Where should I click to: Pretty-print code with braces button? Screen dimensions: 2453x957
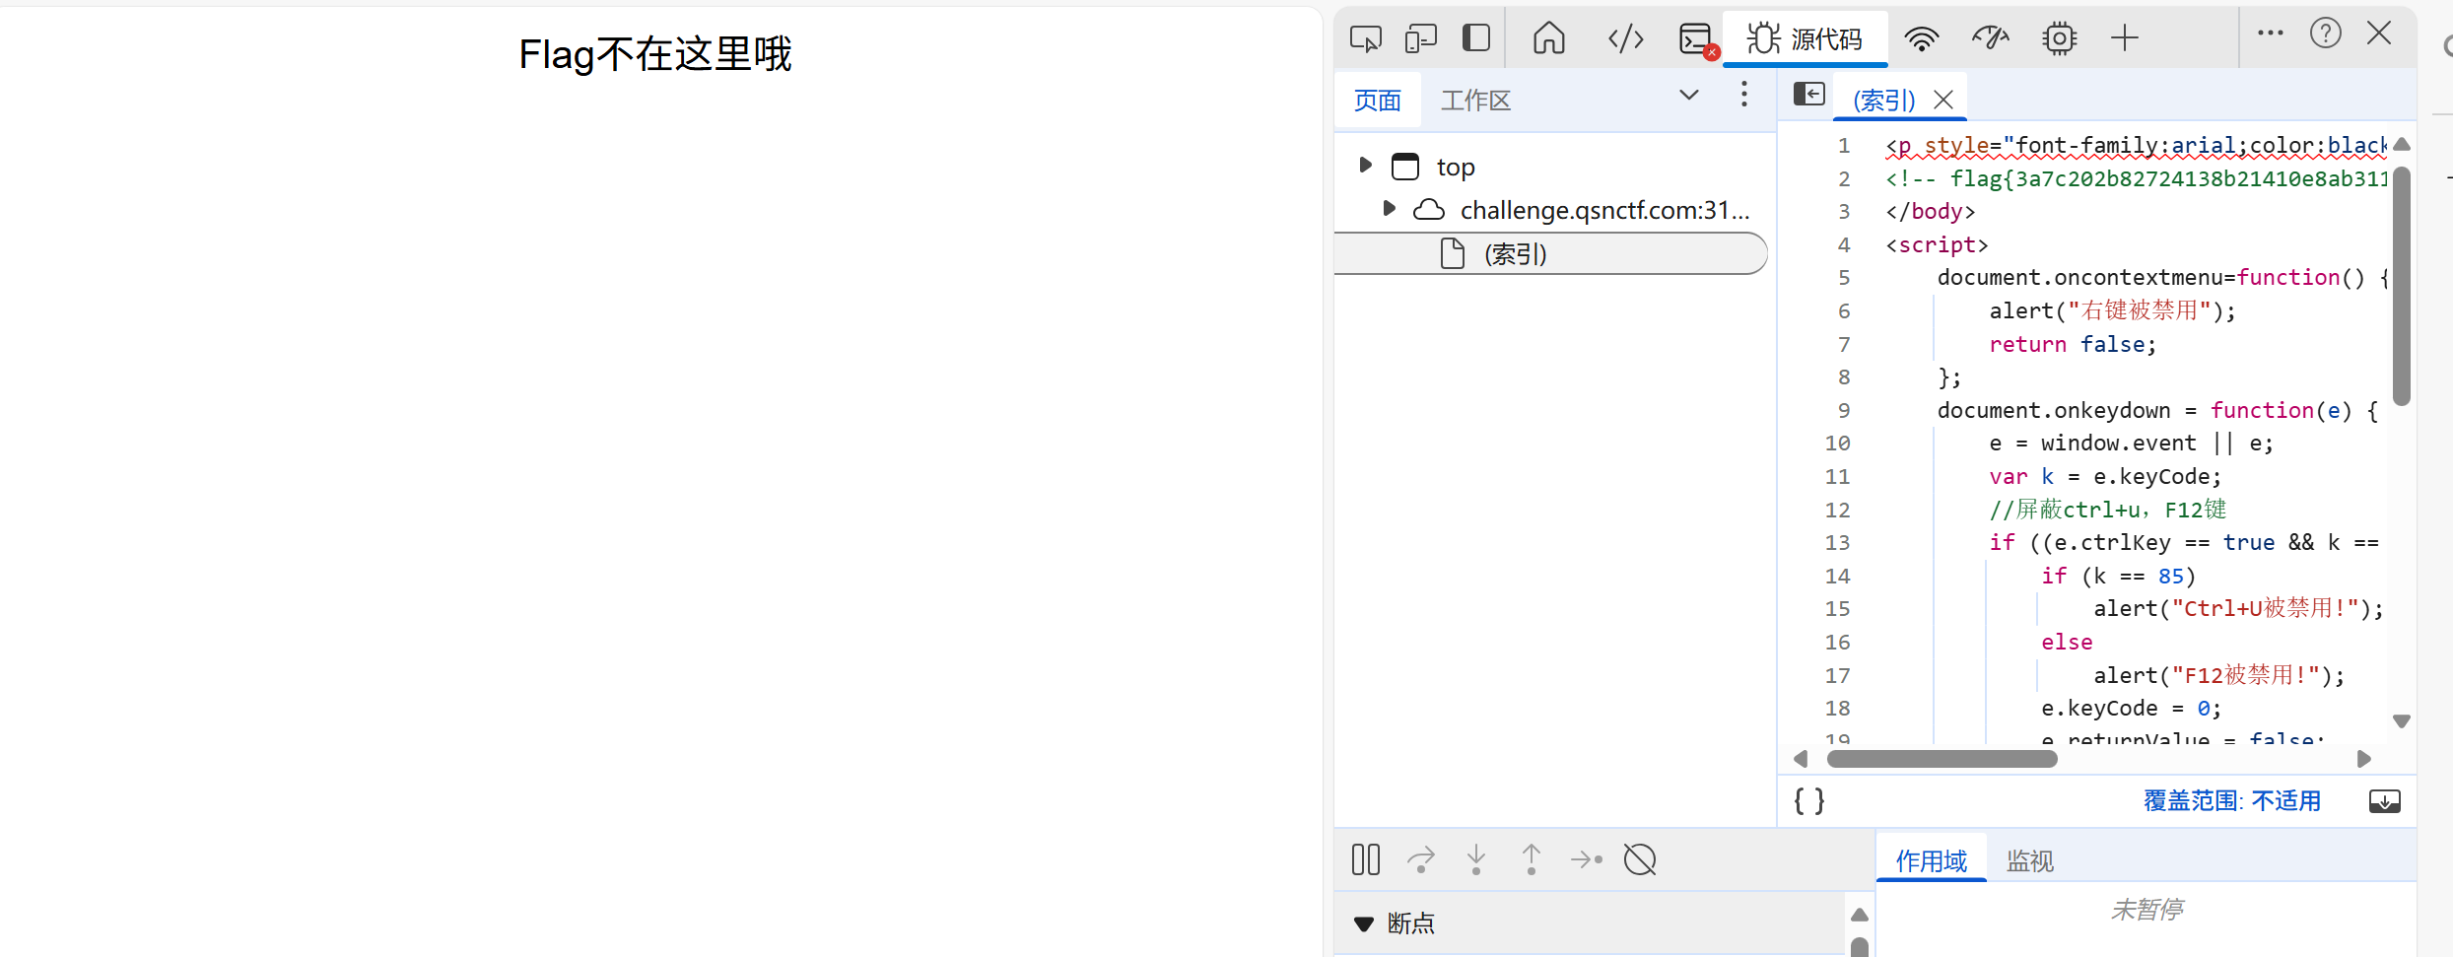1809,800
